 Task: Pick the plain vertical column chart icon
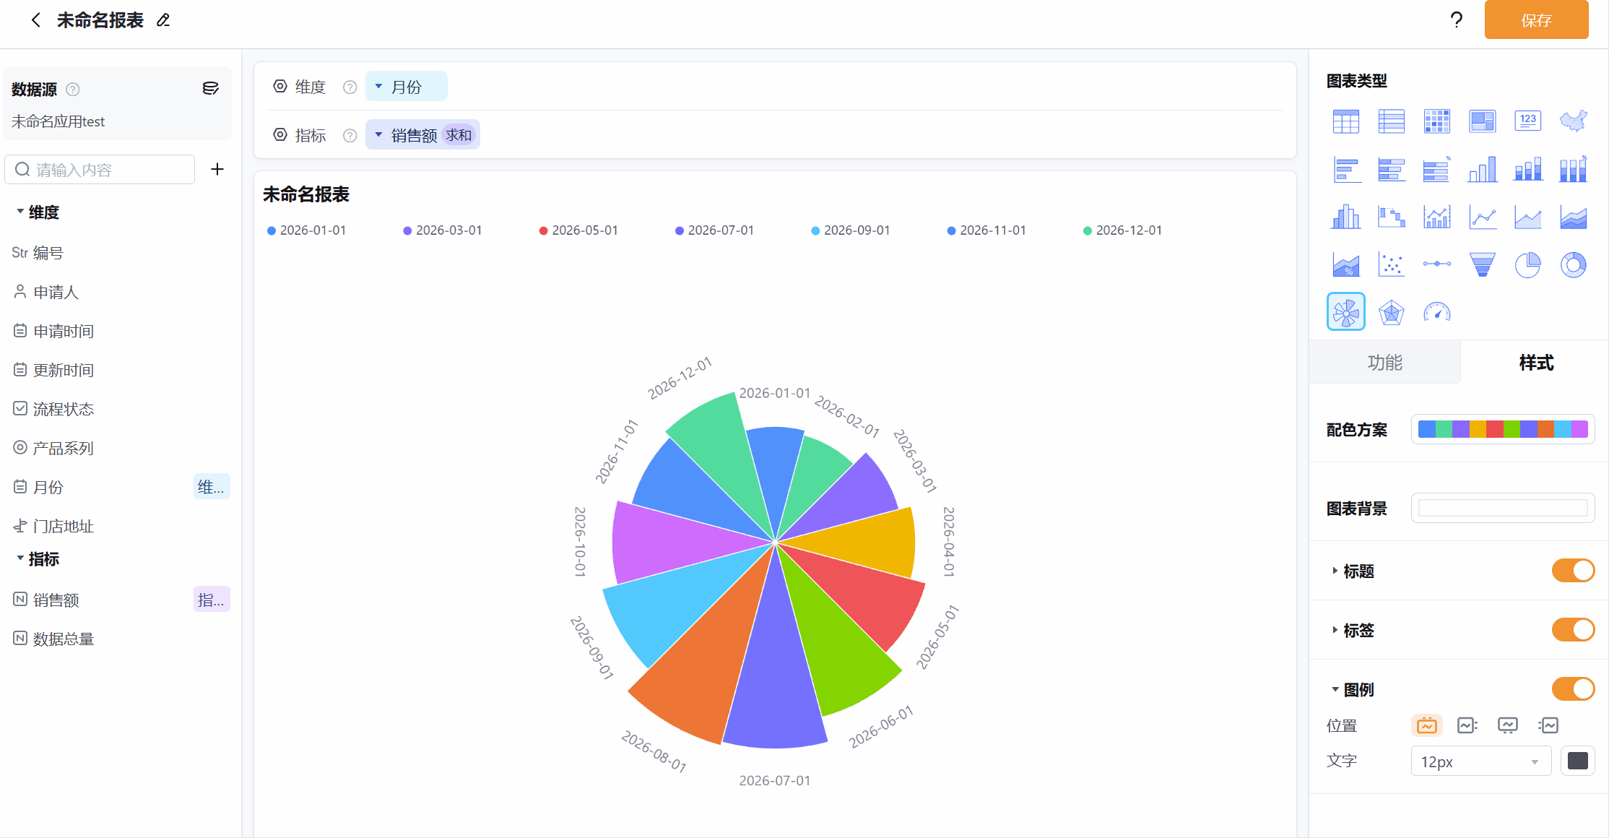[x=1483, y=170]
